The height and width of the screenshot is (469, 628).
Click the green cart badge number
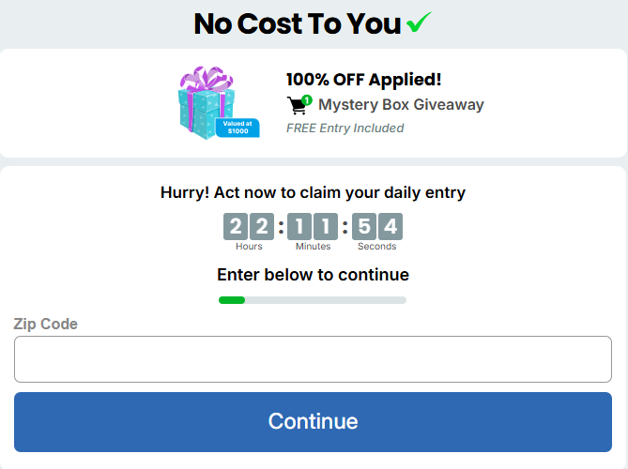click(x=306, y=99)
